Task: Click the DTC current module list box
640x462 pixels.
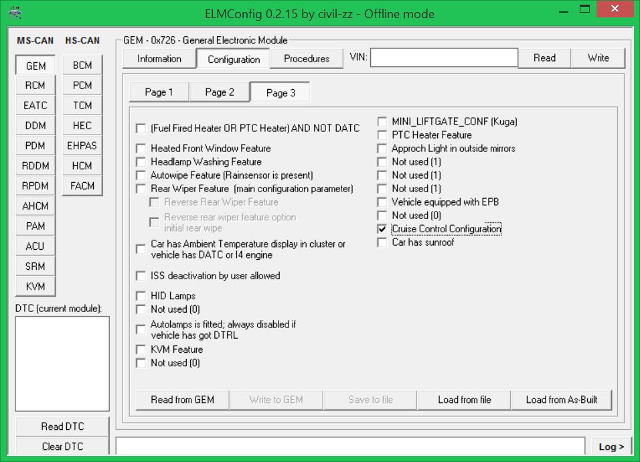Action: [62, 364]
